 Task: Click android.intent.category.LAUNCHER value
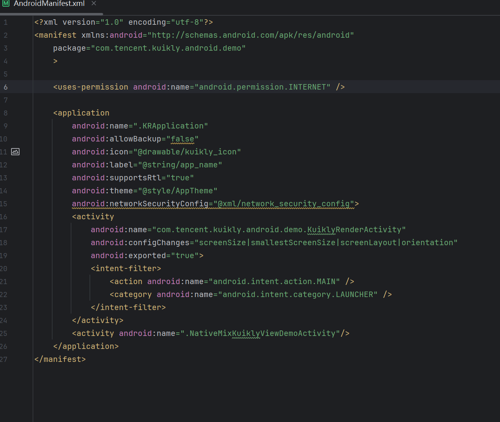pyautogui.click(x=298, y=295)
